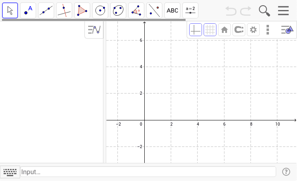Select the Ellipse tool
This screenshot has height=181, width=297.
point(118,10)
